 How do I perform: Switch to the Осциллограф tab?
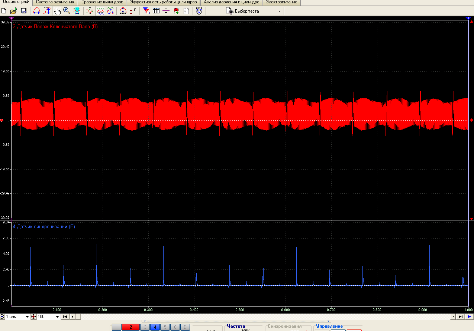[x=15, y=2]
